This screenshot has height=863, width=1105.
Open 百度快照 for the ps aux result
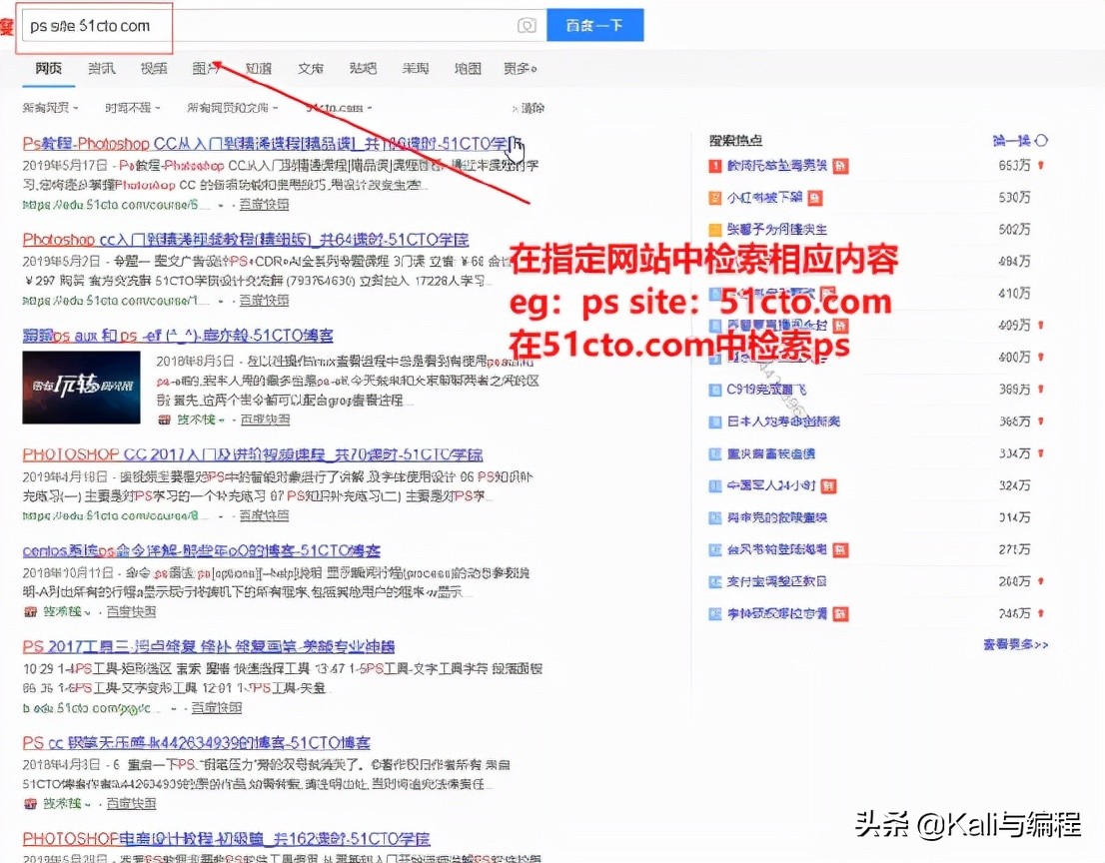[x=265, y=420]
